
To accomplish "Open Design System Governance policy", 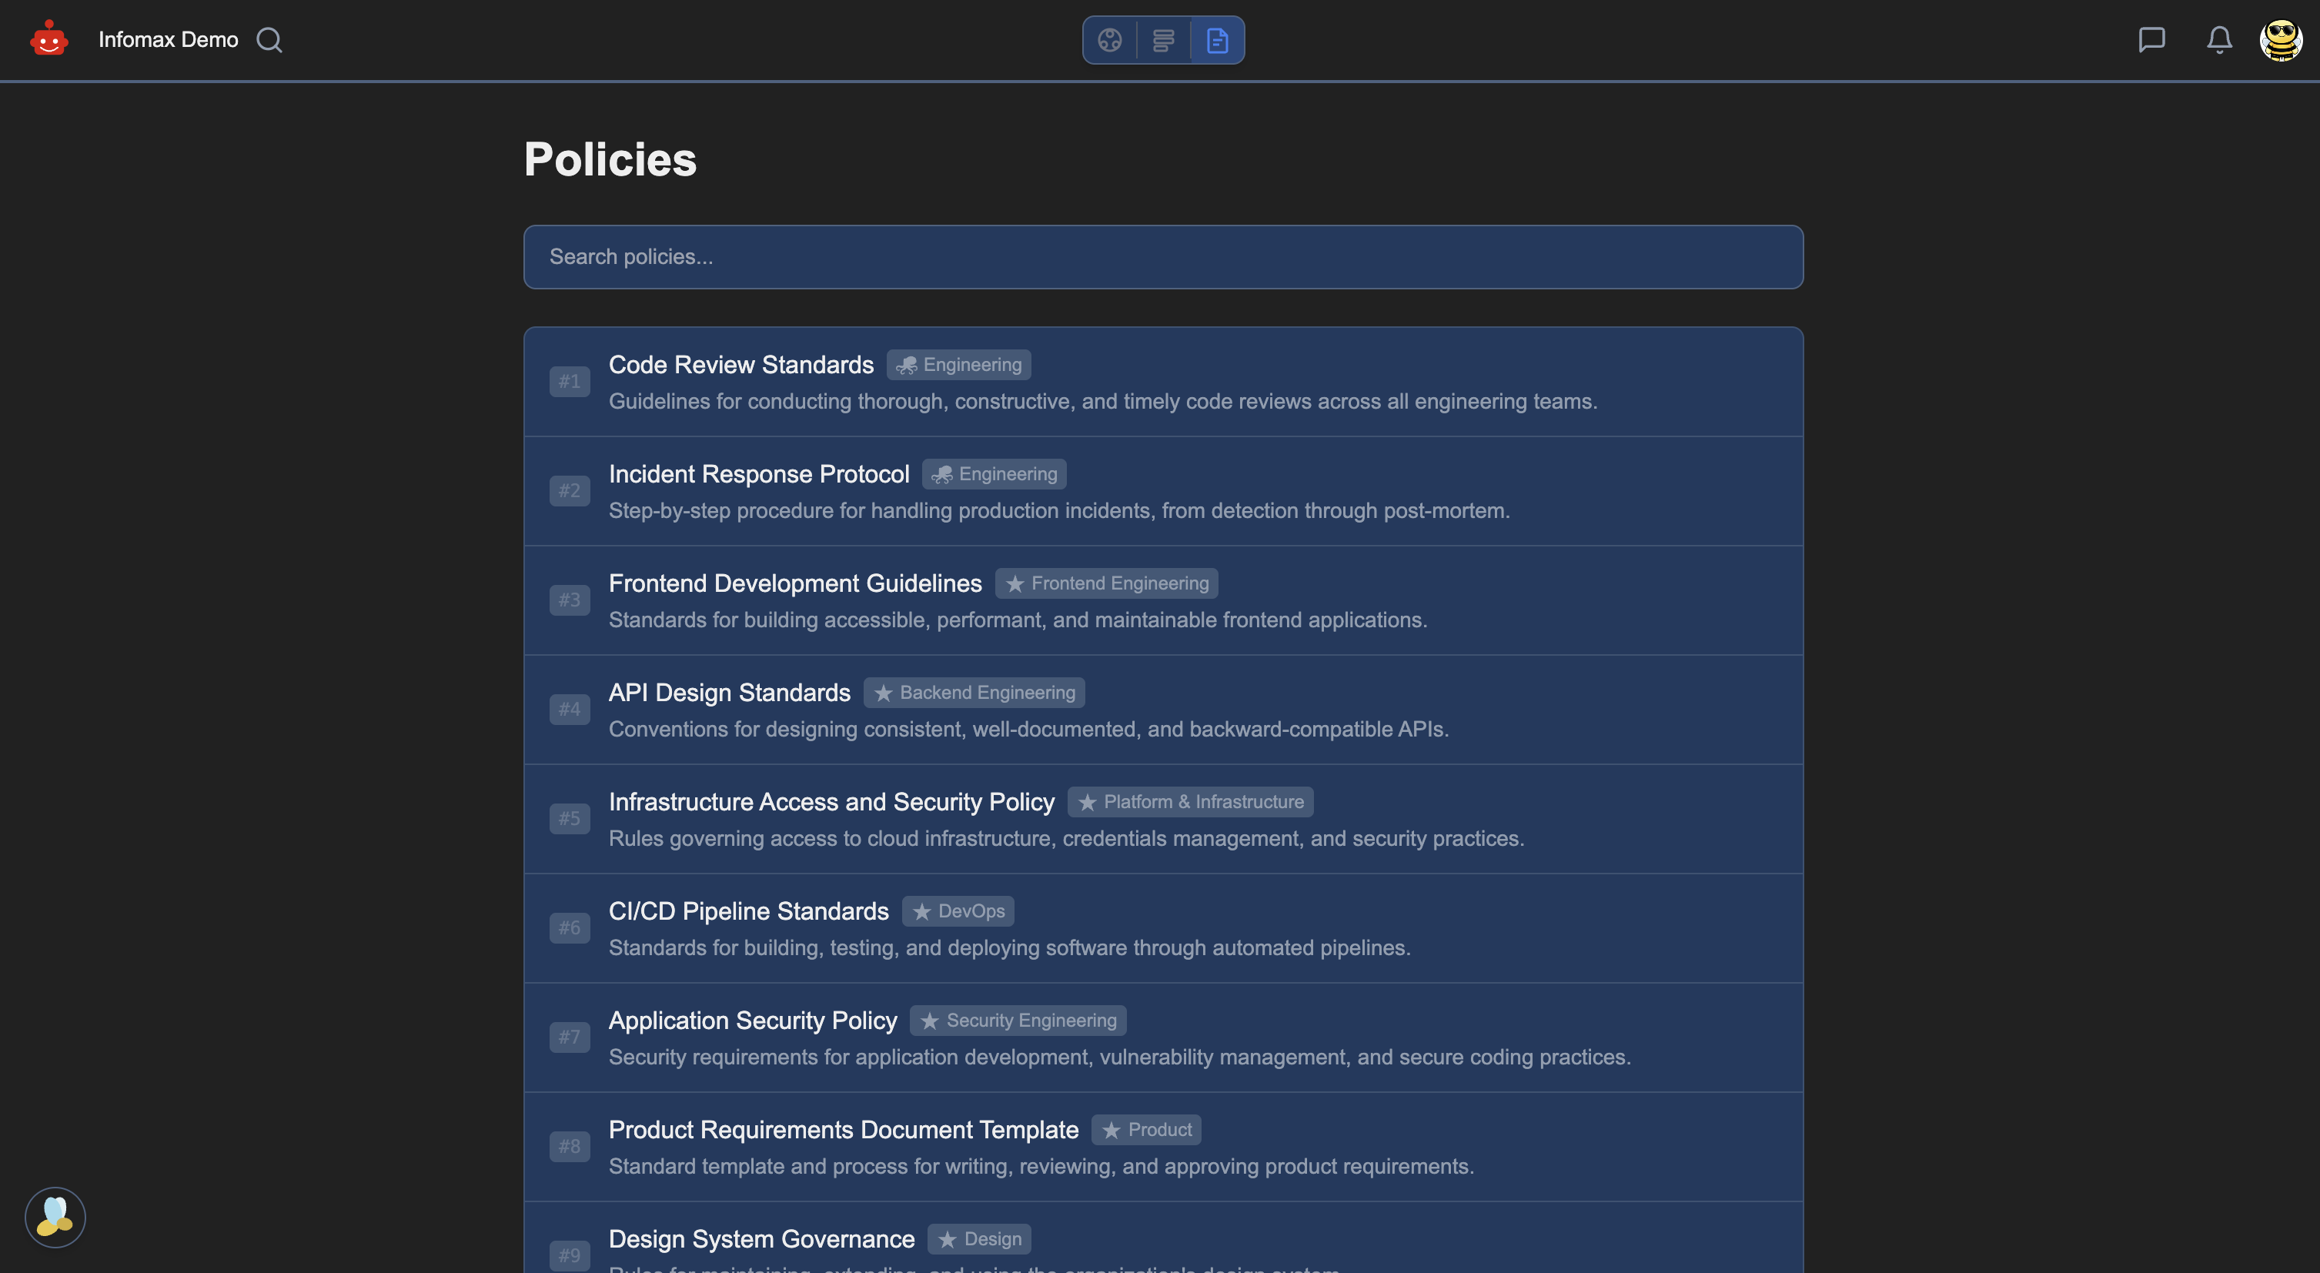I will (x=761, y=1239).
